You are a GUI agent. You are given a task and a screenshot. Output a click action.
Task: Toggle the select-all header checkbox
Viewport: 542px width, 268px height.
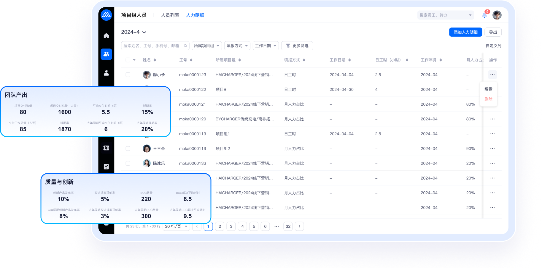tap(128, 60)
